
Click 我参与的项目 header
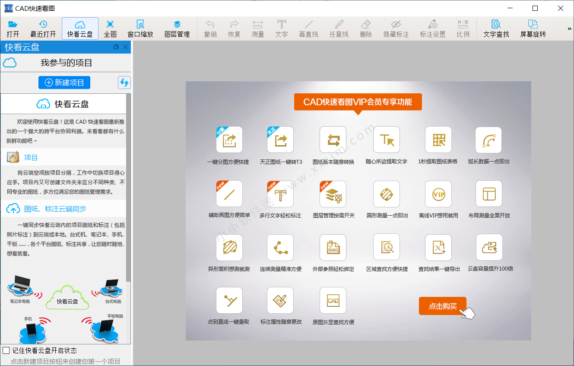point(67,63)
